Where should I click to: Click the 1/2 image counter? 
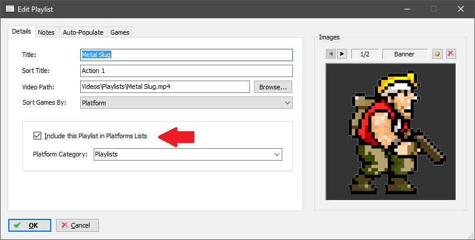point(365,54)
